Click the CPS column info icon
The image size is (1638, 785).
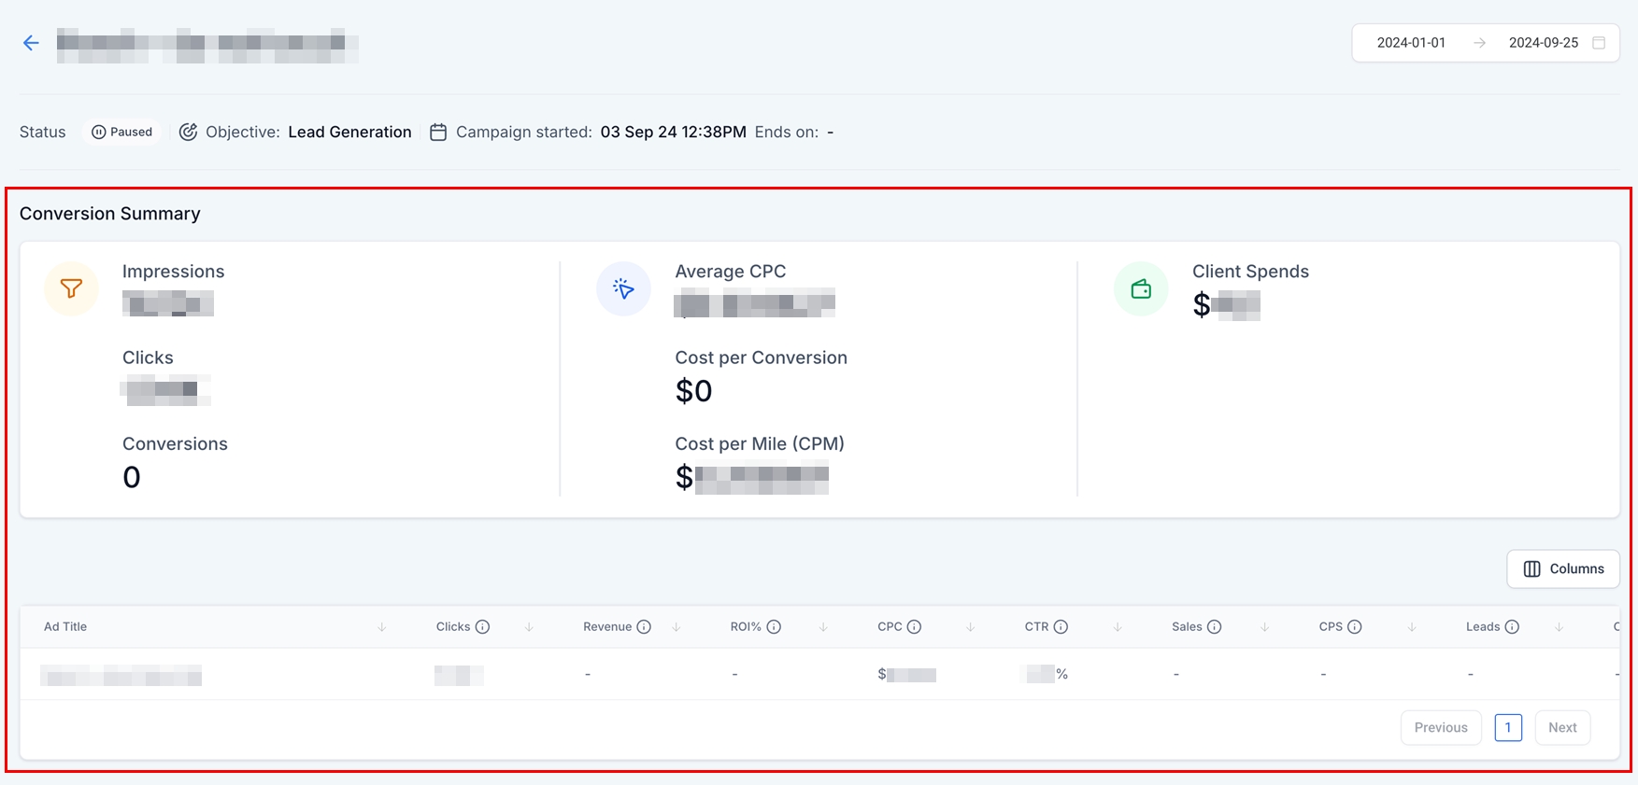coord(1354,627)
